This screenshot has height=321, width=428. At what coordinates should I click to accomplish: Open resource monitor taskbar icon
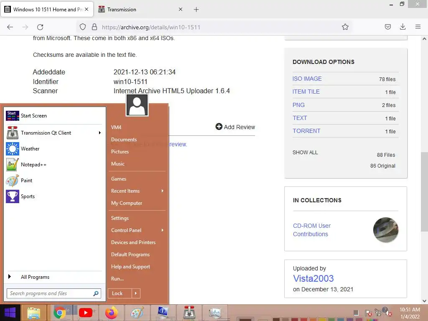tap(215, 313)
